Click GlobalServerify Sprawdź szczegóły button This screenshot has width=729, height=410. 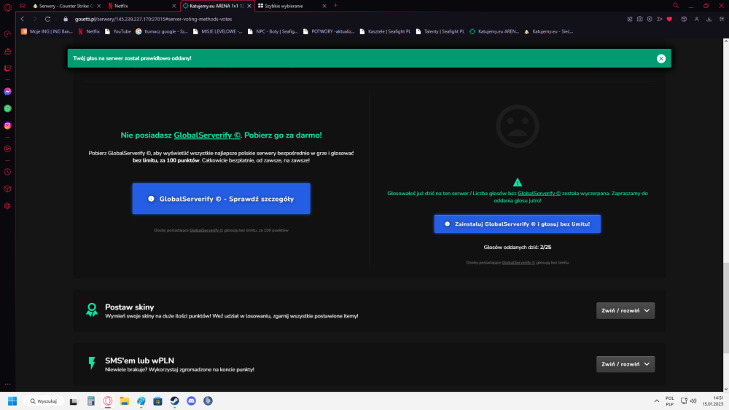222,199
